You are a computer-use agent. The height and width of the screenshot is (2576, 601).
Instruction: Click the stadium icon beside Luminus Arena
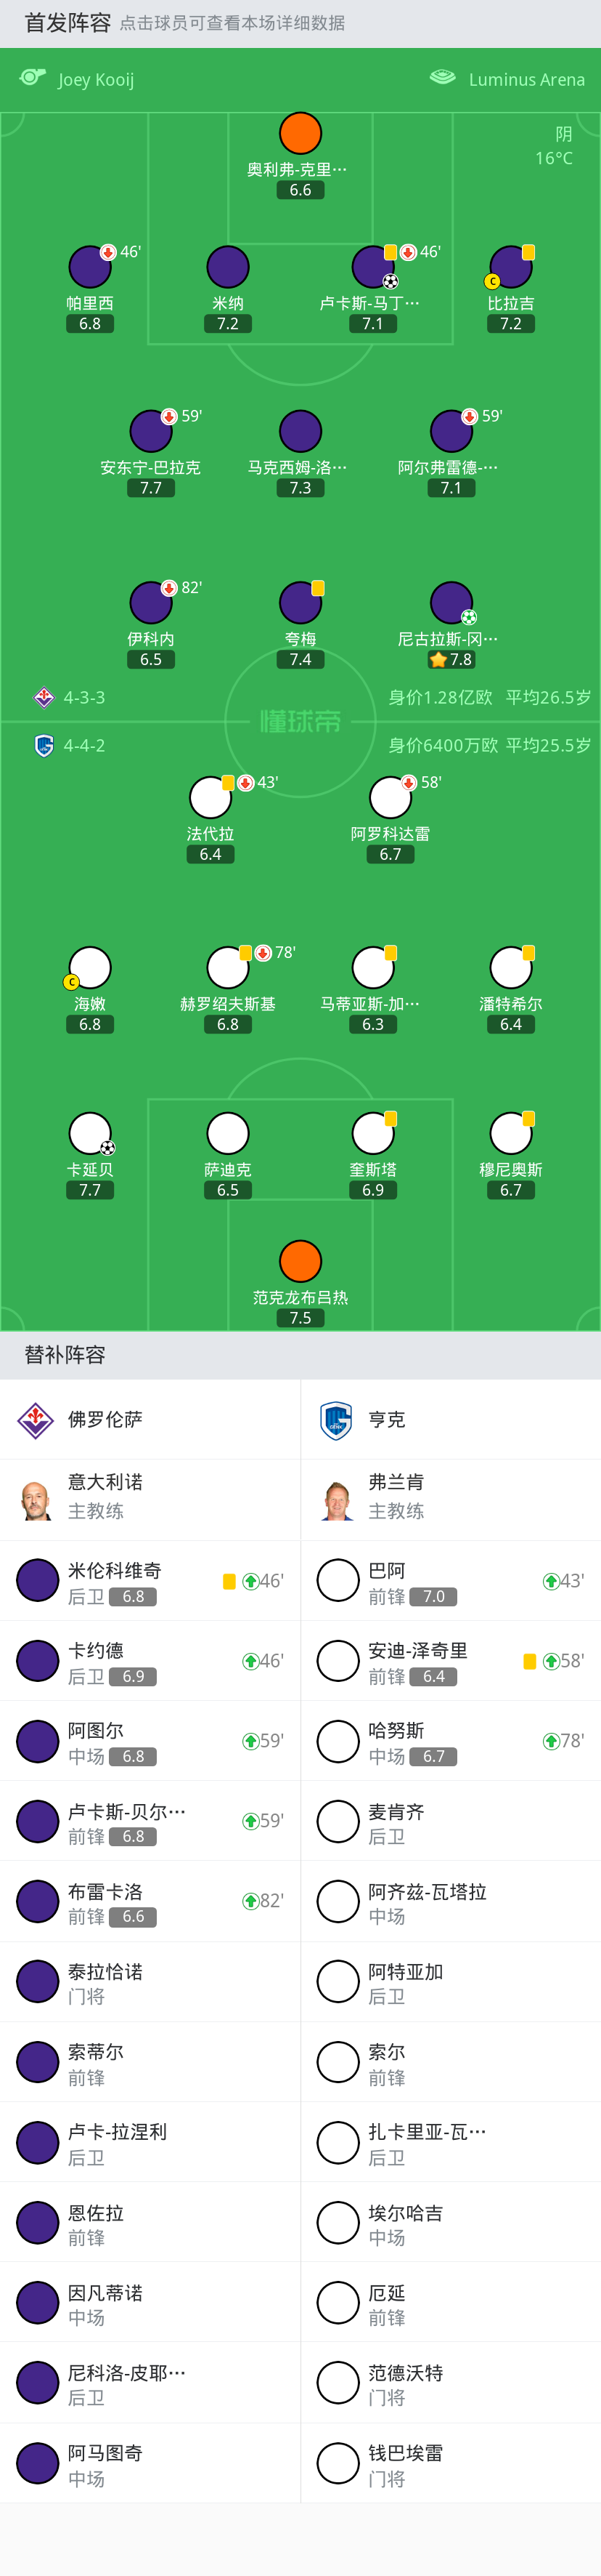[442, 78]
